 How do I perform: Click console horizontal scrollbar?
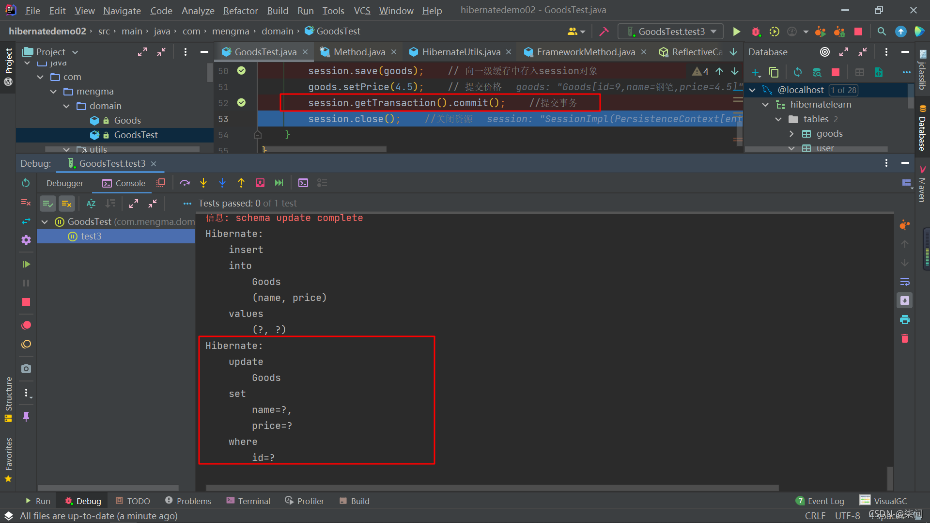coord(492,488)
